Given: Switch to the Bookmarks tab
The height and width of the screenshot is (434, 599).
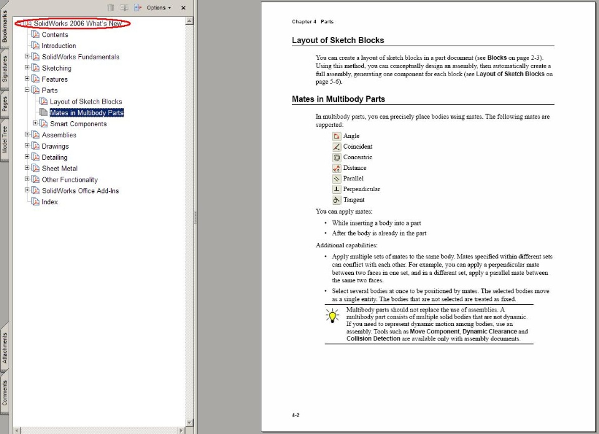Looking at the screenshot, I should point(4,26).
